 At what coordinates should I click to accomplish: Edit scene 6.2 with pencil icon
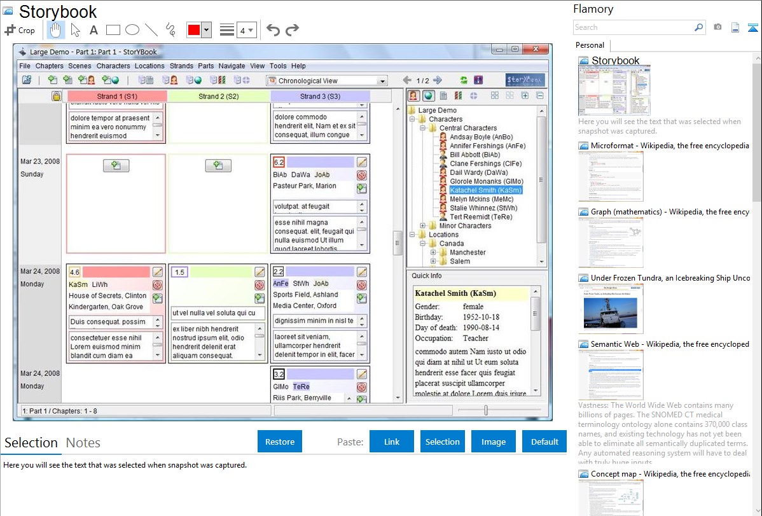coord(361,162)
